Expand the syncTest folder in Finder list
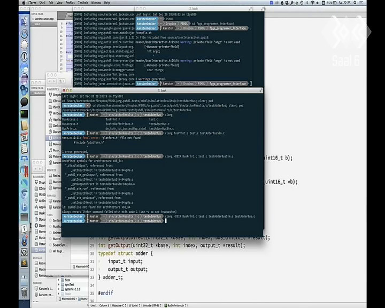This screenshot has width=385, height=308. point(58,284)
